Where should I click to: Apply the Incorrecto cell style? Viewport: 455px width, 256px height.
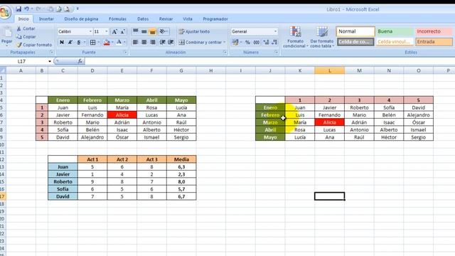tap(434, 31)
